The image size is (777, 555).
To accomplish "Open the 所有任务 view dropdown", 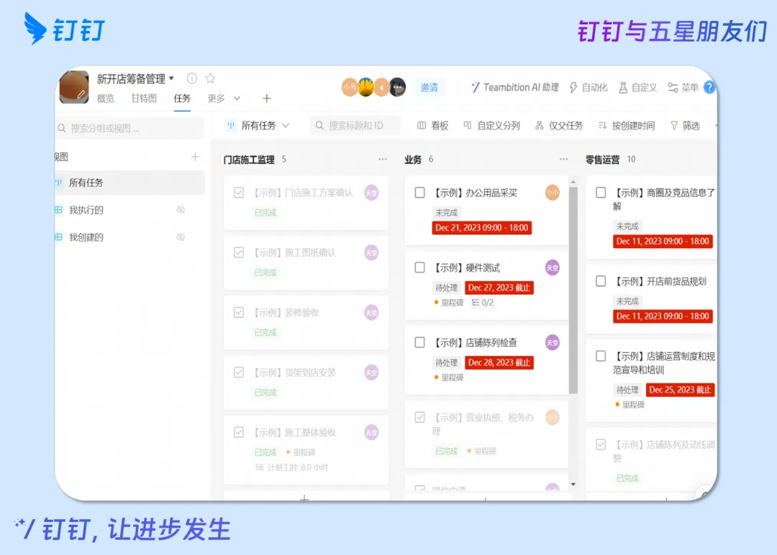I will pos(258,126).
